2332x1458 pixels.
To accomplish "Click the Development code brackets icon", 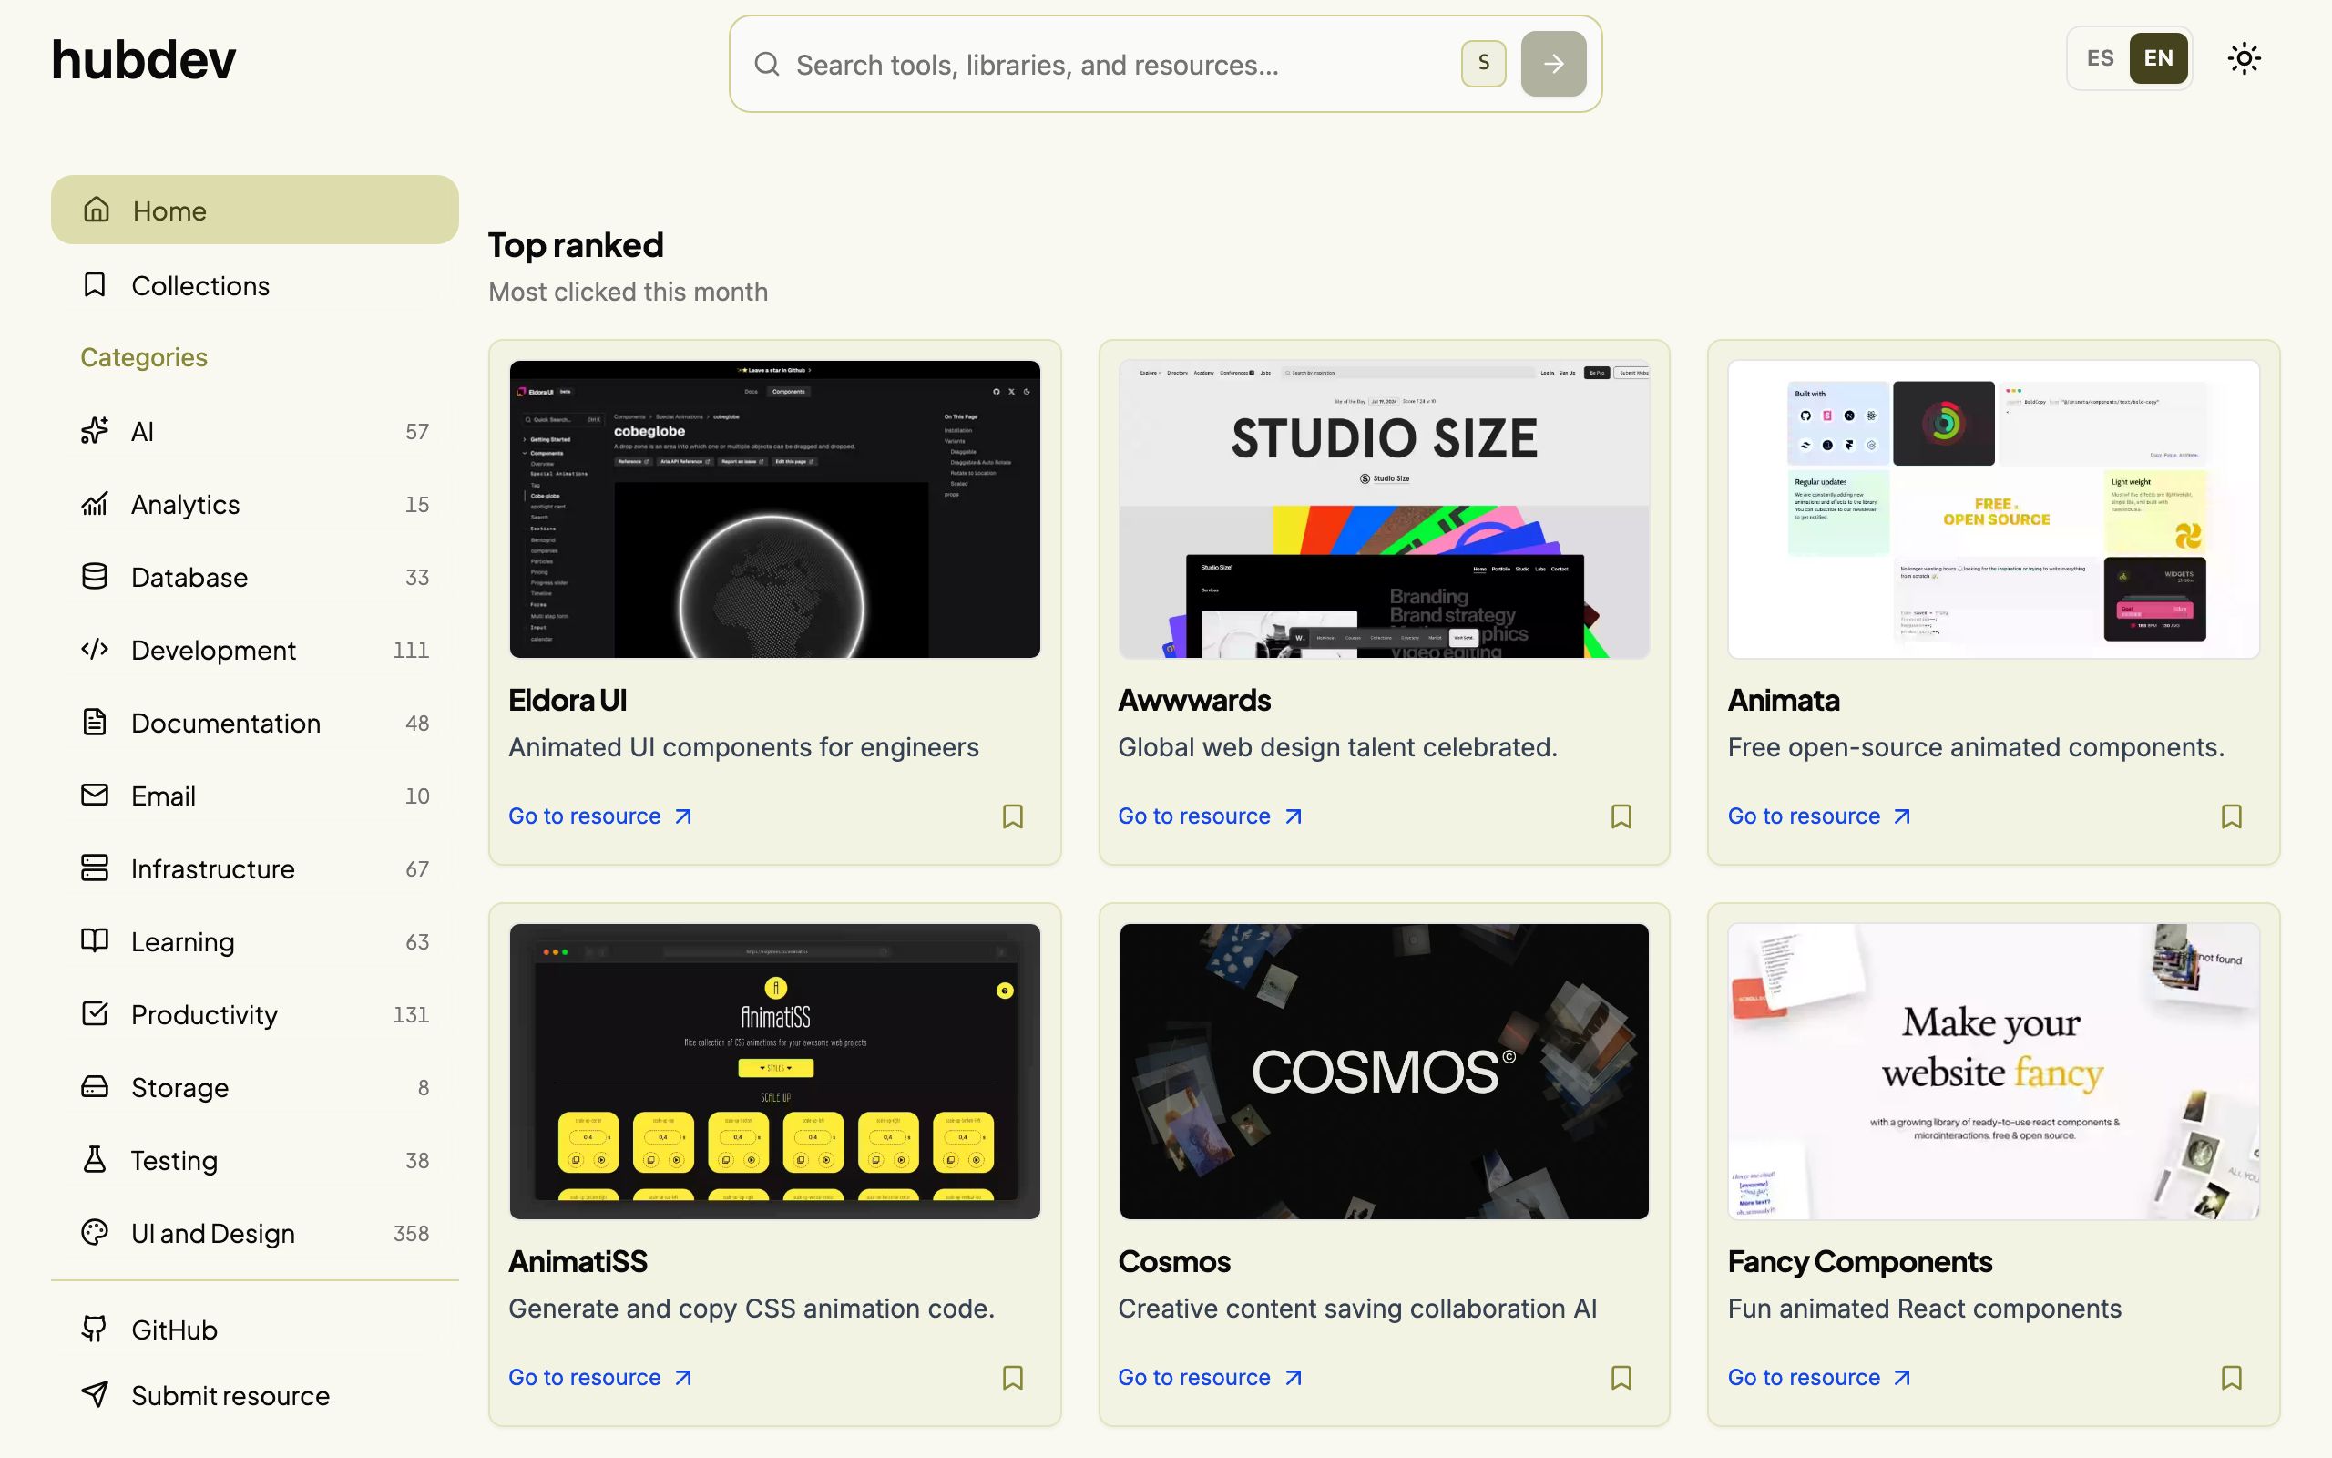I will (x=95, y=649).
